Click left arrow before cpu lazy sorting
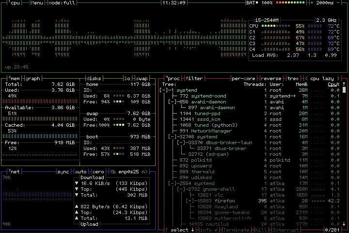The image size is (349, 233). (x=306, y=79)
